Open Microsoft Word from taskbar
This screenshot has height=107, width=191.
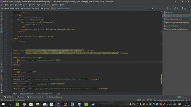[x=72, y=104]
